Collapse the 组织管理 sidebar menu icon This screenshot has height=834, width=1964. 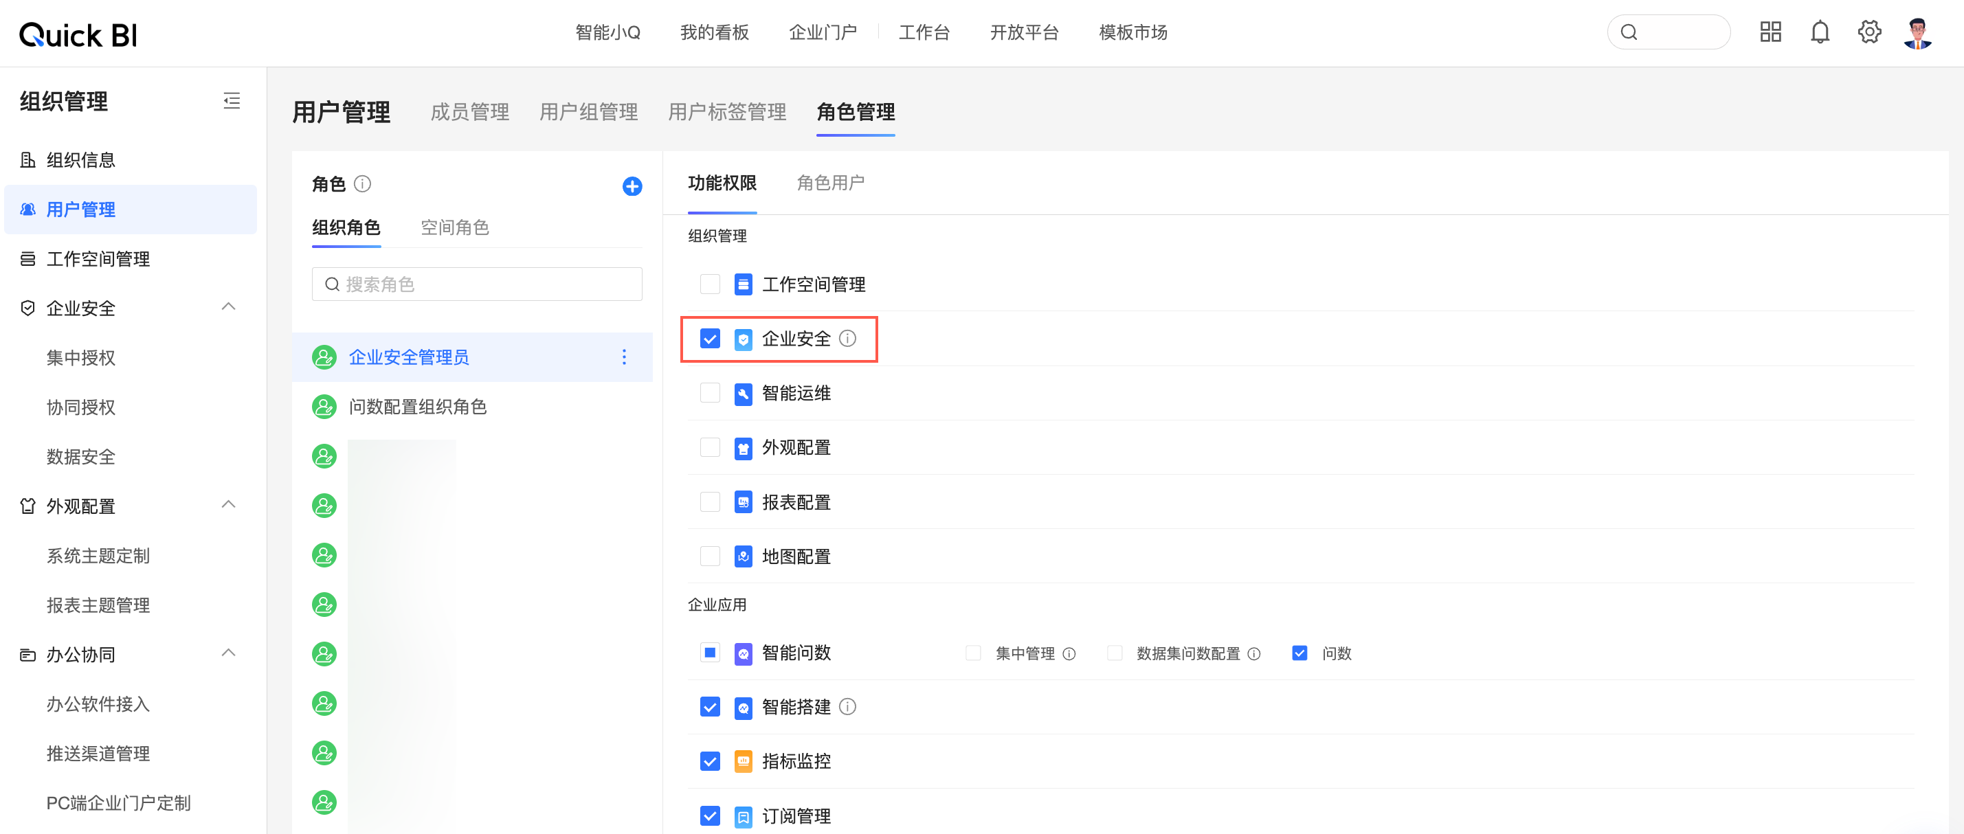tap(232, 100)
